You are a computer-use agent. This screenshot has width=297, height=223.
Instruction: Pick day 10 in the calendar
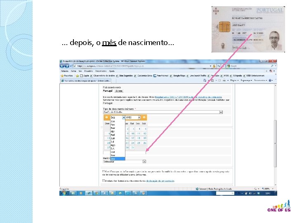133,133
